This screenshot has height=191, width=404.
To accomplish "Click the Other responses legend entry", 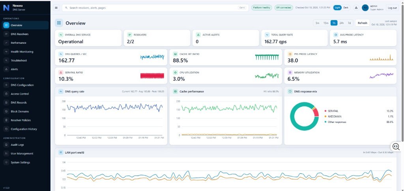I will tap(359, 122).
